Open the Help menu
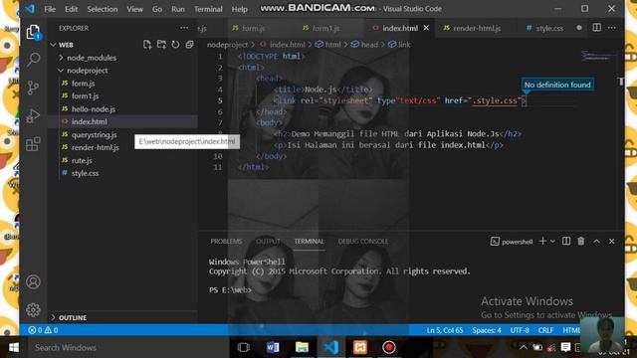Screen dimensions: 637x358 pyautogui.click(x=239, y=9)
